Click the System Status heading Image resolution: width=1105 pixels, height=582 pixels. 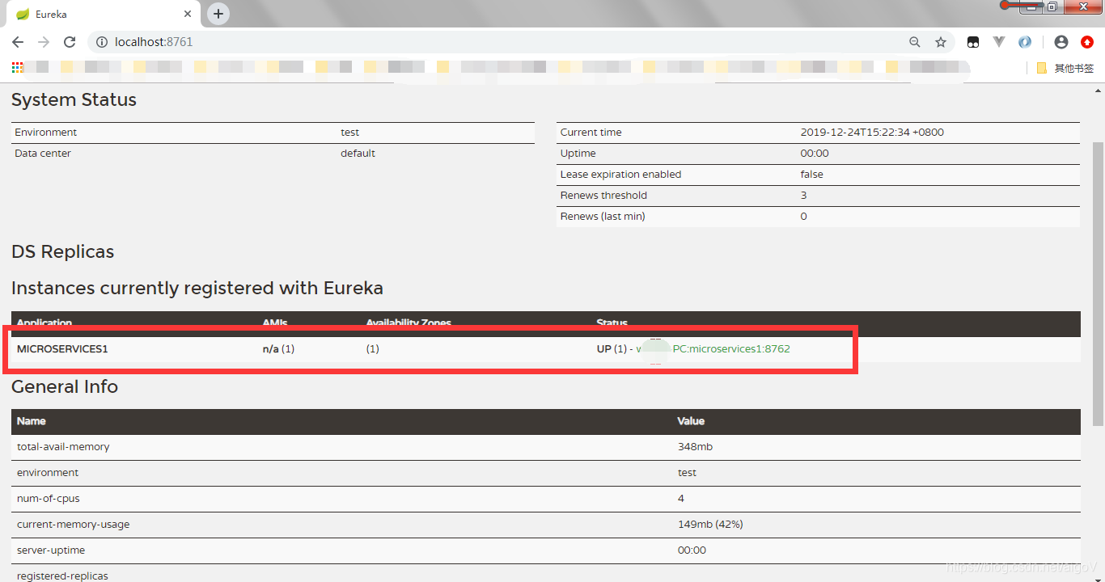74,100
